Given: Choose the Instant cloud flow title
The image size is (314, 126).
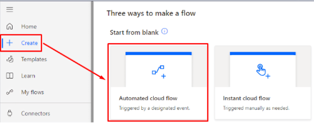Looking at the screenshot, I should (x=247, y=98).
